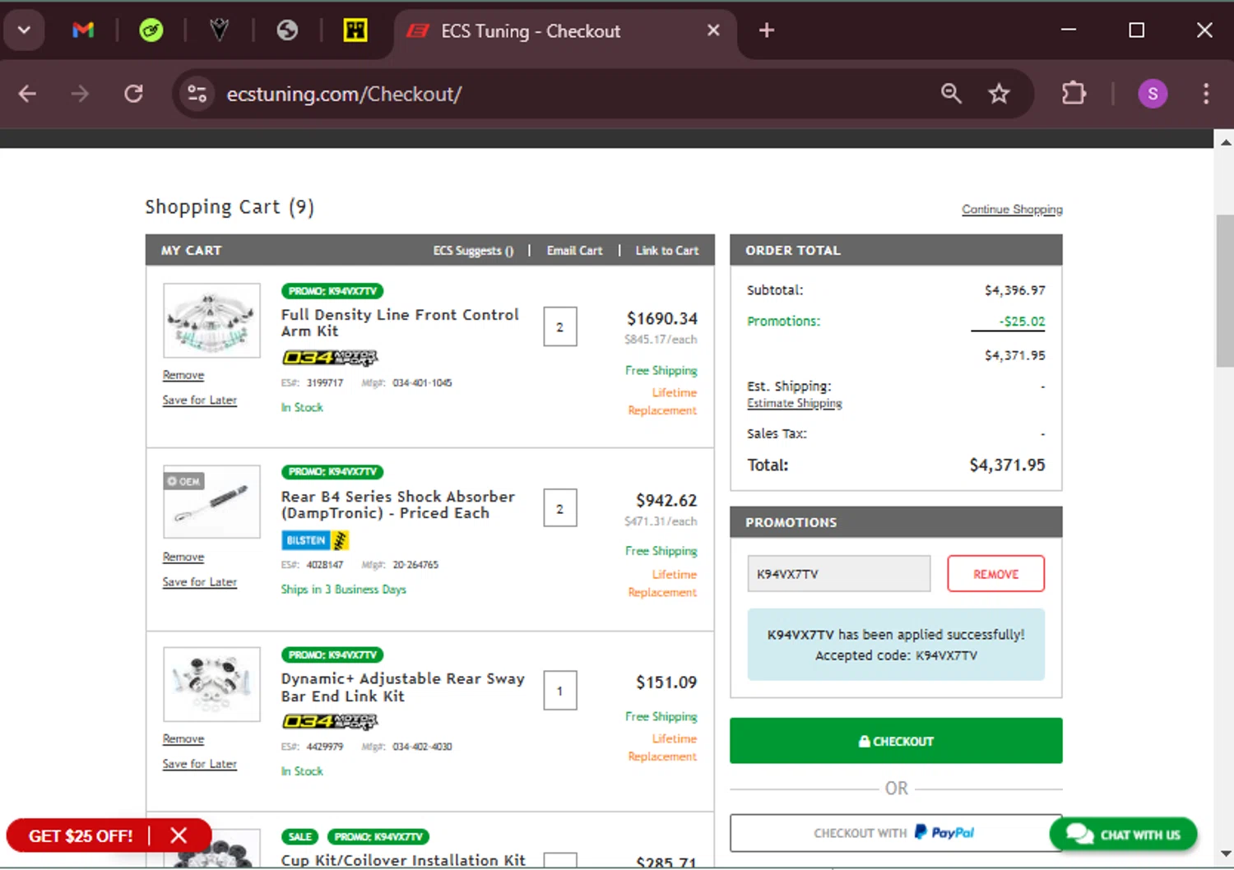
Task: Open Chrome's three-dot menu
Action: click(1206, 94)
